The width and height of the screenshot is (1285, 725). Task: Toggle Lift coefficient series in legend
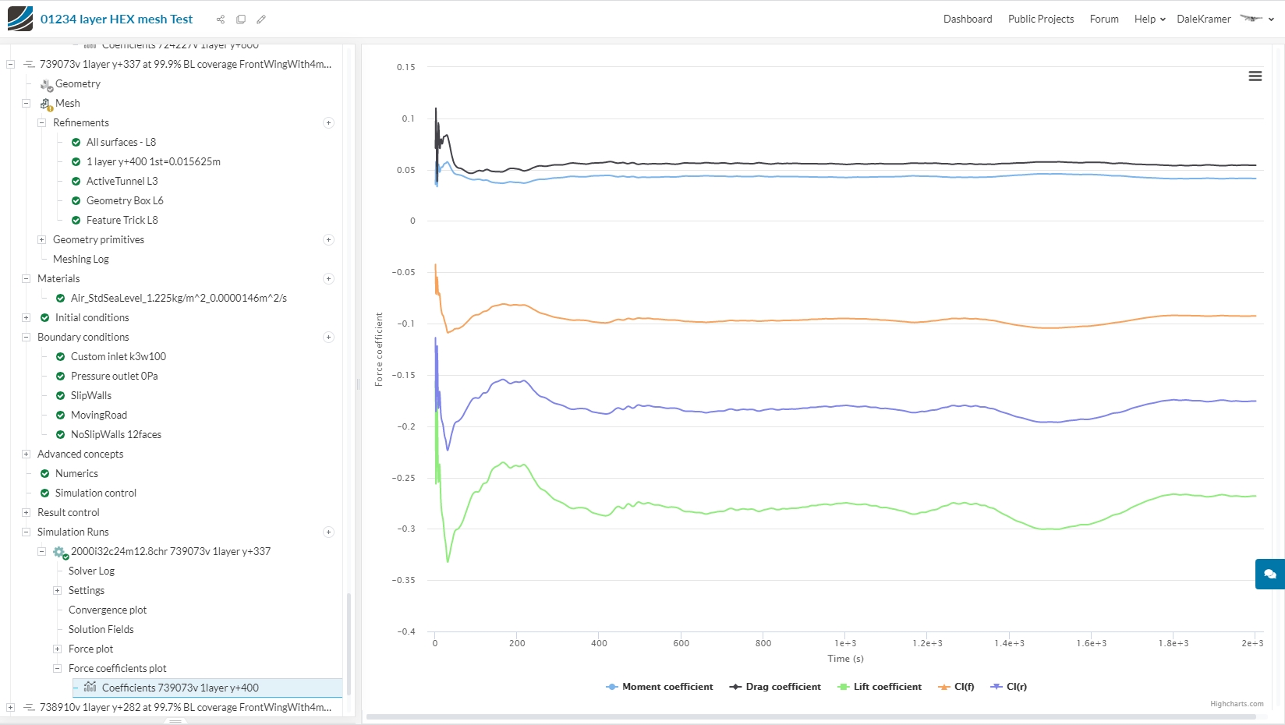[x=880, y=687]
